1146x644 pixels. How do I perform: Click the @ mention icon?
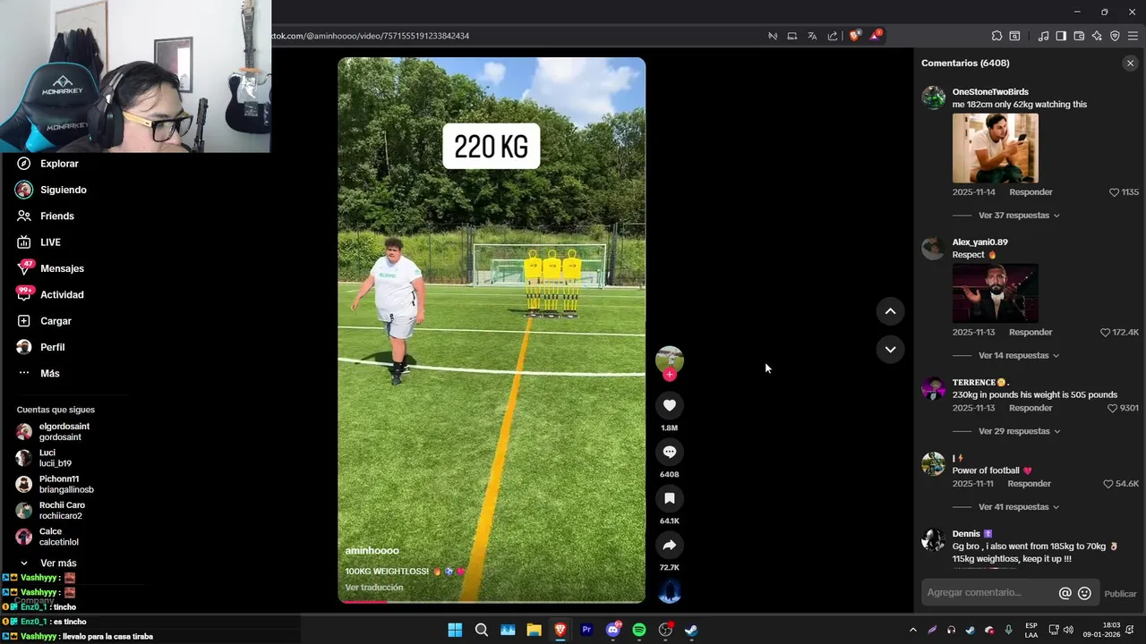[1065, 593]
